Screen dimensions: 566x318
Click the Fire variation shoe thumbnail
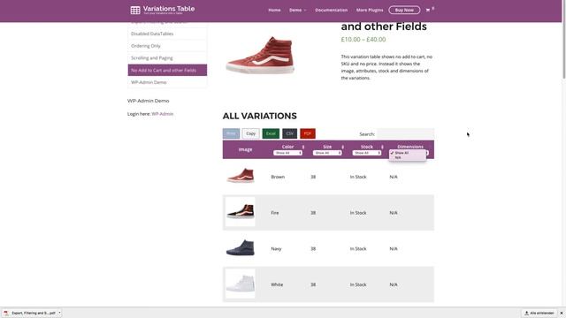(x=241, y=211)
